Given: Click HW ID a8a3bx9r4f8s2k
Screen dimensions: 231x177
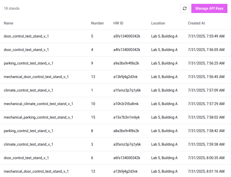Looking at the screenshot, I should (126, 131).
